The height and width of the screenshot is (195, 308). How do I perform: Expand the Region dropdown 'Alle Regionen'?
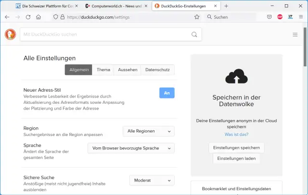(149, 131)
